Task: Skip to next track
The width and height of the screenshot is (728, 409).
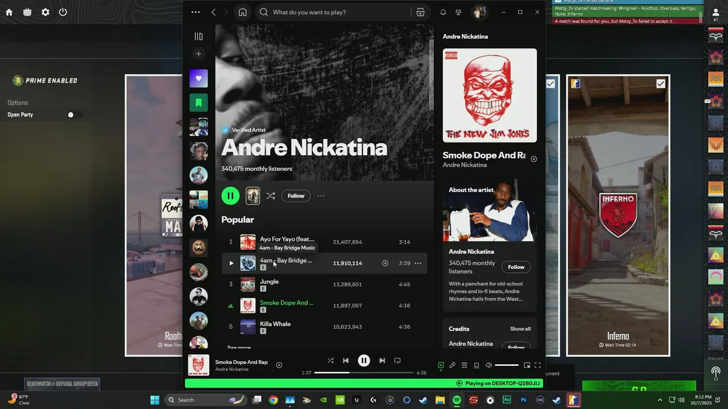Action: pos(382,361)
